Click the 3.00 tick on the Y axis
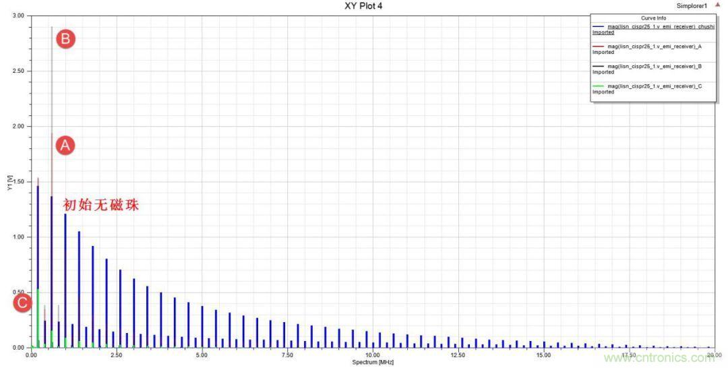This screenshot has width=728, height=368. coord(18,16)
